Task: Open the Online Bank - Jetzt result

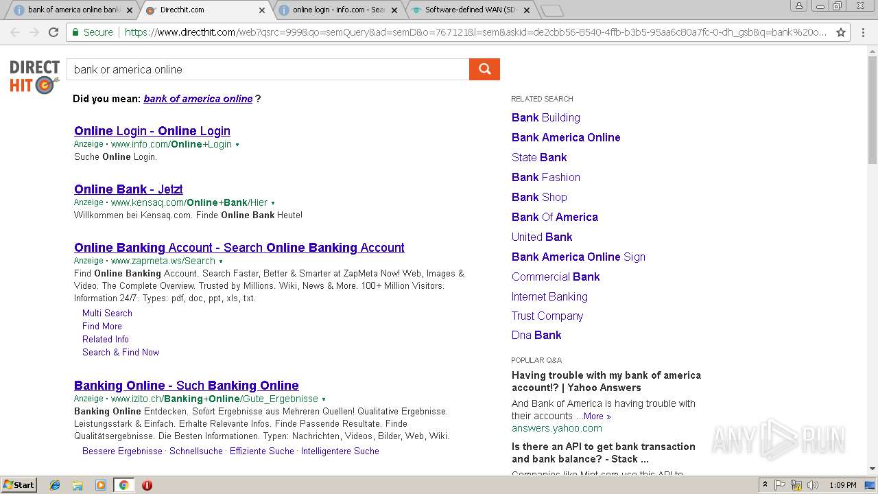Action: 128,189
